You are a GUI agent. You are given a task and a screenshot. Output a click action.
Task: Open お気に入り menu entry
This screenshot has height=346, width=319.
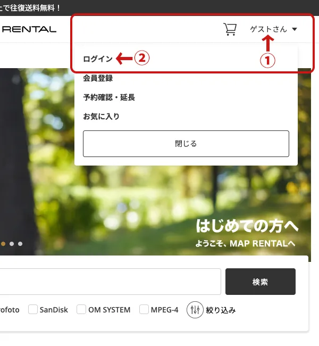click(101, 116)
